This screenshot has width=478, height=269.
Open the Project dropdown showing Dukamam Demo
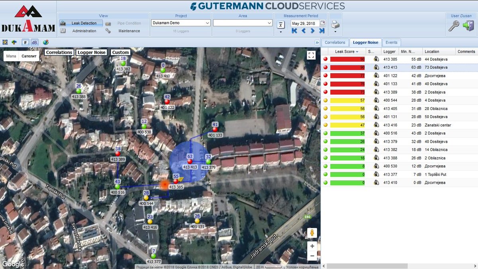click(181, 23)
